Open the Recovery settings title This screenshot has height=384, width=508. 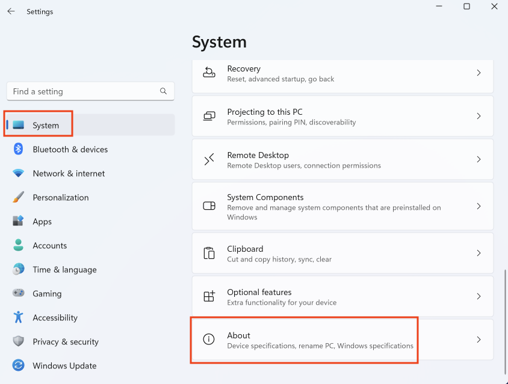[244, 69]
